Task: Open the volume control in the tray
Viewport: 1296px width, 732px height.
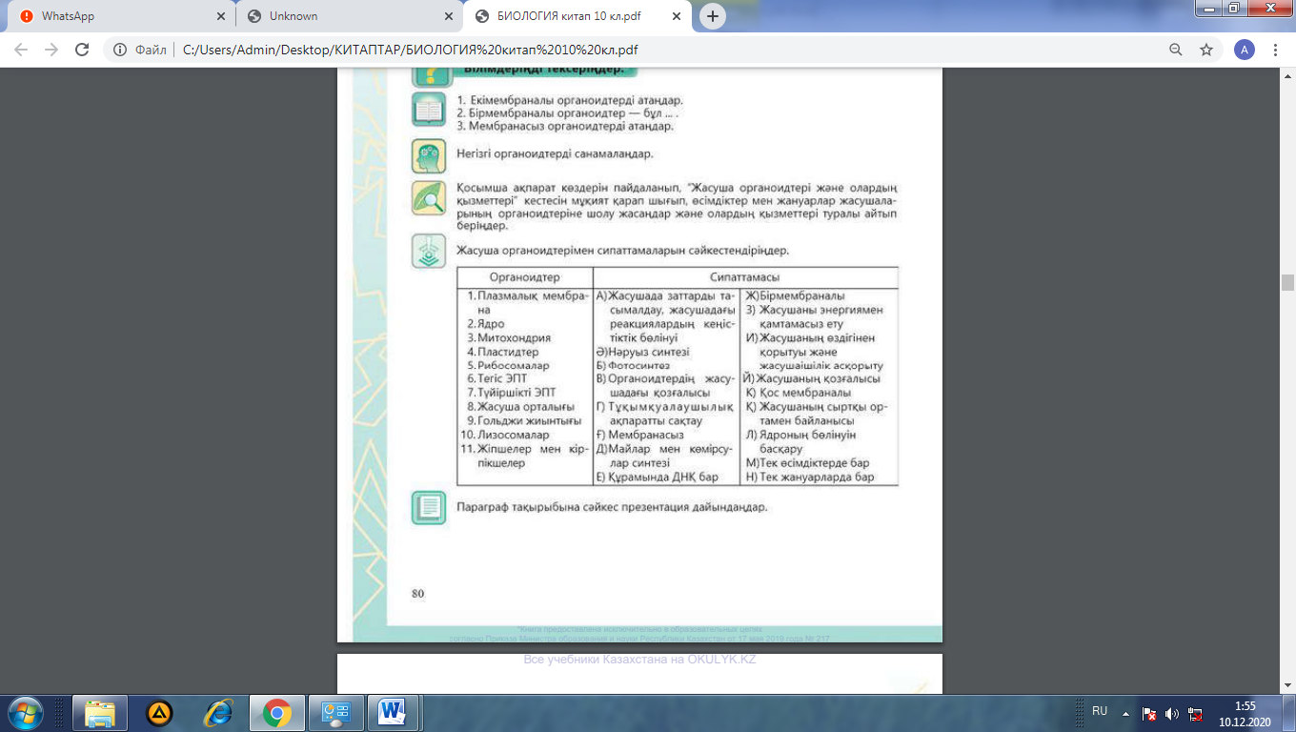Action: 1172,713
